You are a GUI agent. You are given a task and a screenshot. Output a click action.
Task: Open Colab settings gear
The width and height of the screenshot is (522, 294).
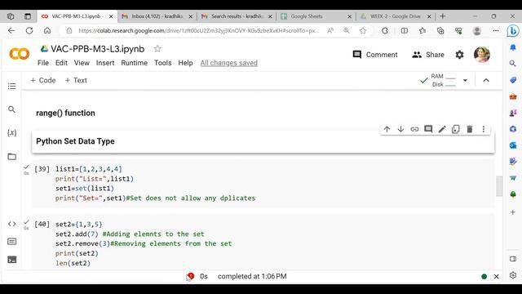click(459, 55)
